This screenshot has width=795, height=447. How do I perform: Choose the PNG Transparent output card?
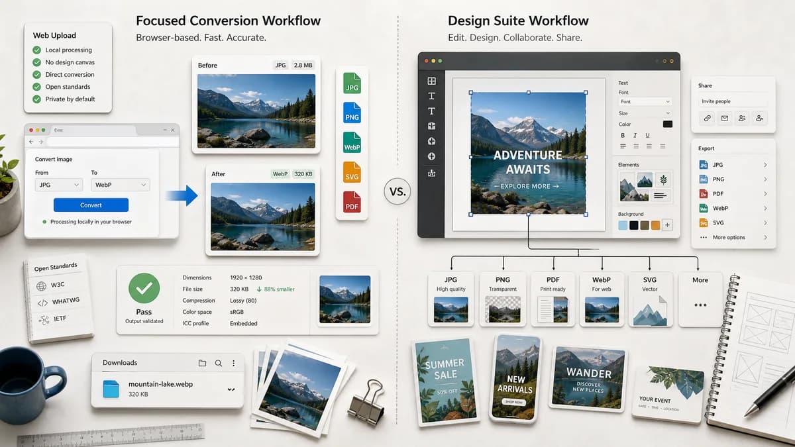pyautogui.click(x=502, y=299)
